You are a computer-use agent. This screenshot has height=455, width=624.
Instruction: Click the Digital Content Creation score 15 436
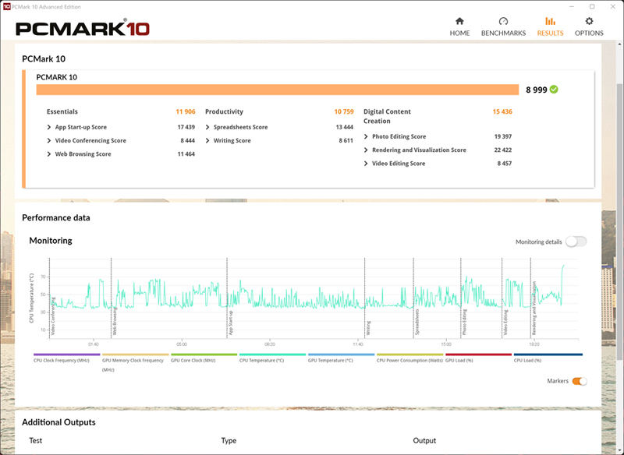coord(502,111)
